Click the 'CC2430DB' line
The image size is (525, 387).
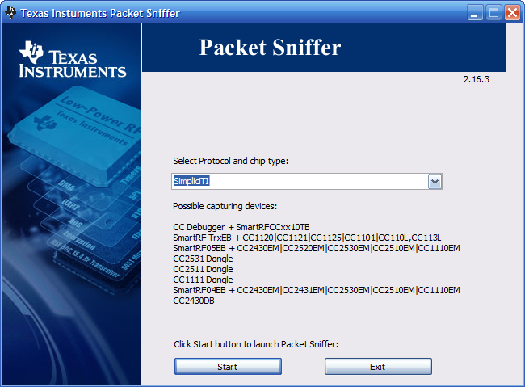[x=194, y=301]
